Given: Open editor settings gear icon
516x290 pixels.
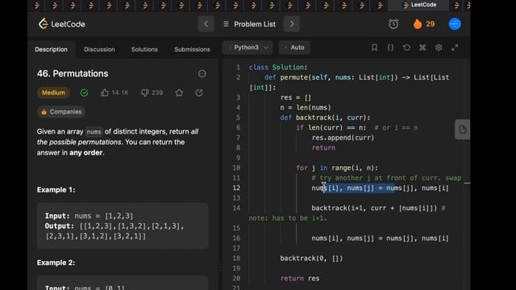Looking at the screenshot, I should click(439, 48).
